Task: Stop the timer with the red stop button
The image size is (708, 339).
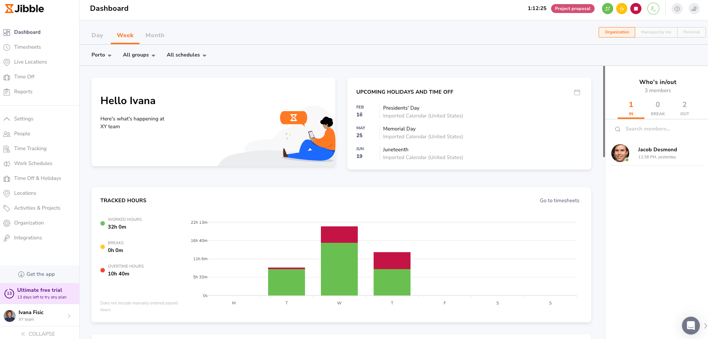Action: (x=636, y=9)
